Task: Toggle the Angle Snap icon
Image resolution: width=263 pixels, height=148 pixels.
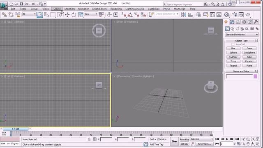Action: [x=130, y=15]
